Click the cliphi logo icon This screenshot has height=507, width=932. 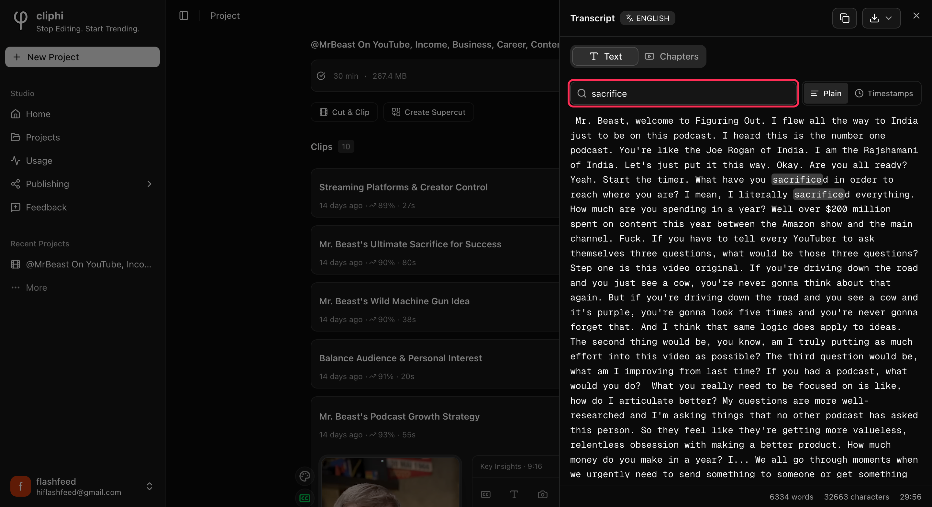point(20,20)
